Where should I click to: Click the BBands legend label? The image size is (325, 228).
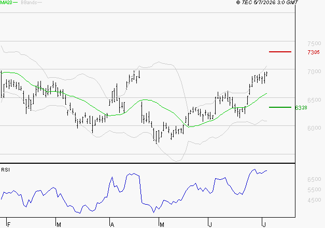point(29,3)
